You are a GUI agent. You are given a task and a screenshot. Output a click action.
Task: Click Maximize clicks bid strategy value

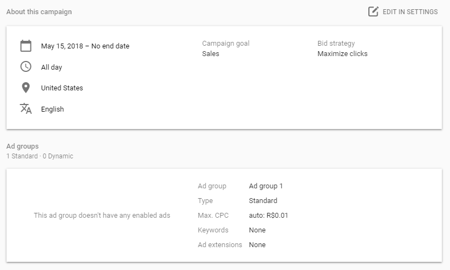(x=342, y=54)
